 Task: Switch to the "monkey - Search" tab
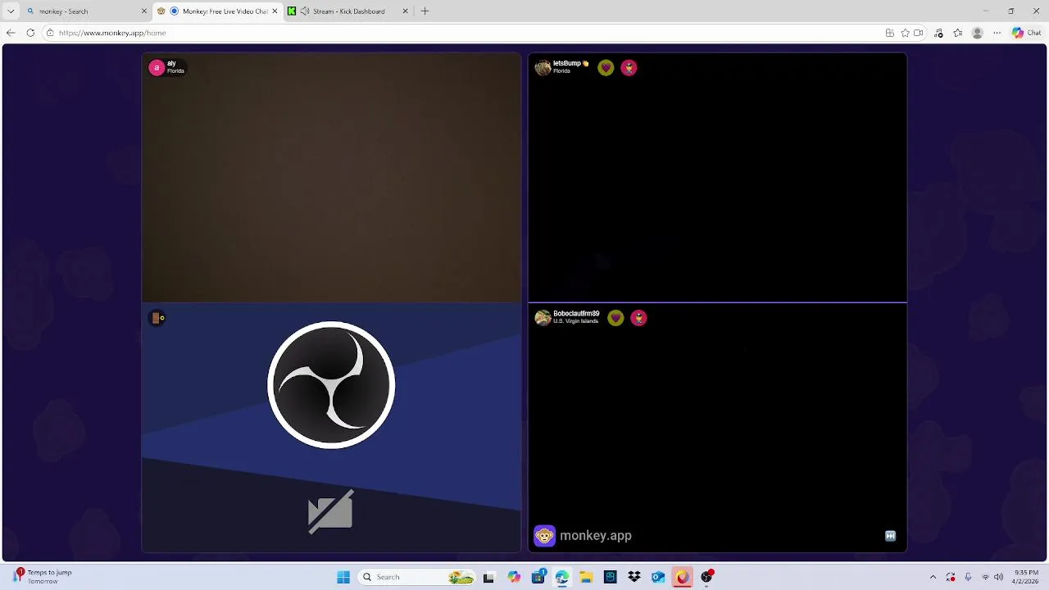86,11
